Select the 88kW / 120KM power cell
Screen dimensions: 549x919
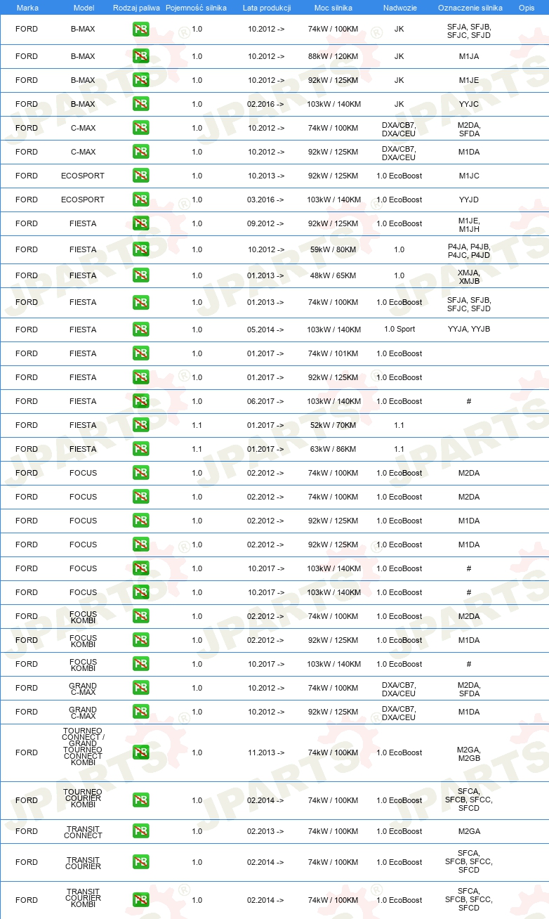334,56
